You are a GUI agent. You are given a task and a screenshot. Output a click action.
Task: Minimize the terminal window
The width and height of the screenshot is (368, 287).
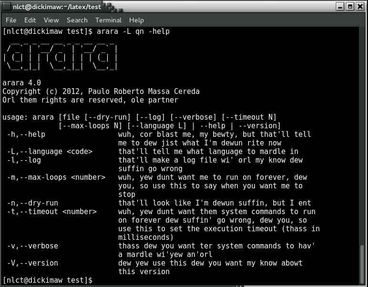tap(340, 7)
